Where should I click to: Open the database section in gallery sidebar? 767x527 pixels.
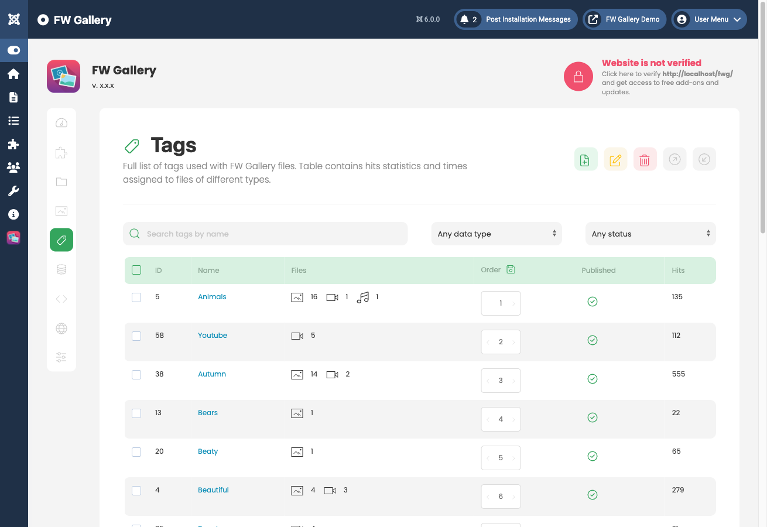coord(61,269)
